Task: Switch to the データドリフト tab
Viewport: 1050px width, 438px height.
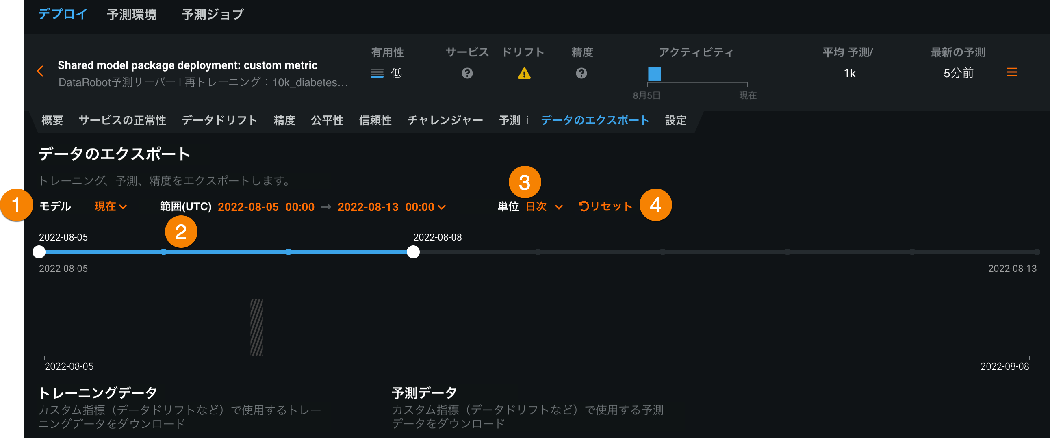Action: 219,120
